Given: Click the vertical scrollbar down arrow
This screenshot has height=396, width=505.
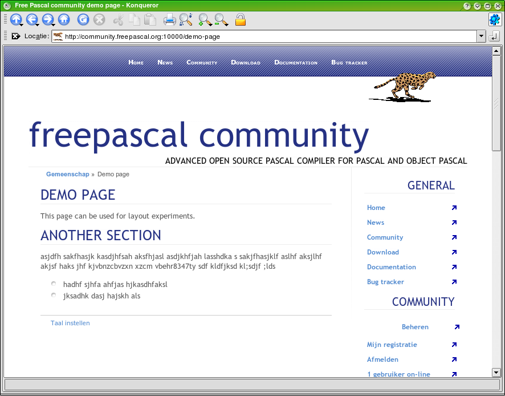Looking at the screenshot, I should [x=496, y=372].
